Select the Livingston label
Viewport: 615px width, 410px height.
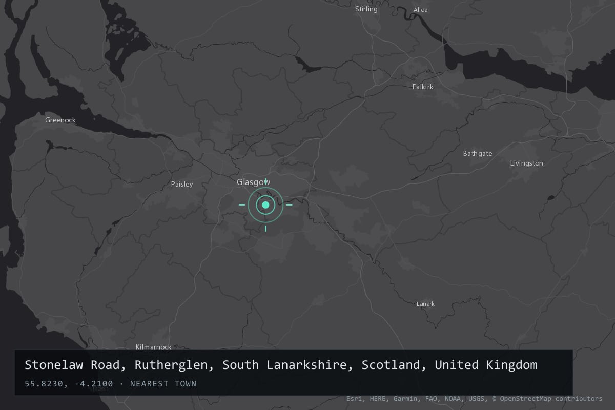pyautogui.click(x=527, y=163)
